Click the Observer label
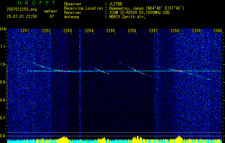 [x=73, y=4]
